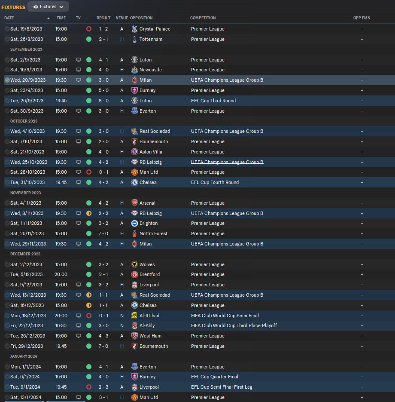Open the hovered UEFA Champions League Group B link
The height and width of the screenshot is (402, 395).
[x=227, y=162]
